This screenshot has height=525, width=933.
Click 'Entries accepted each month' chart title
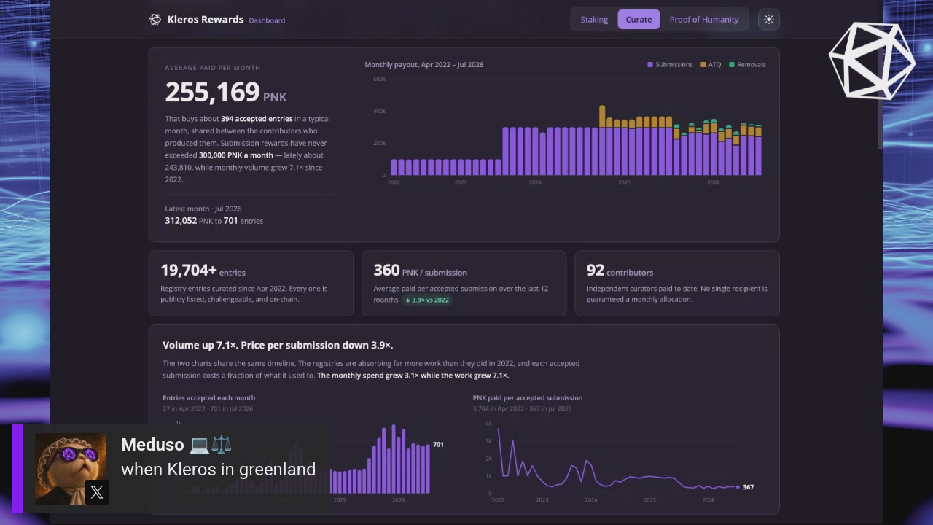(208, 398)
